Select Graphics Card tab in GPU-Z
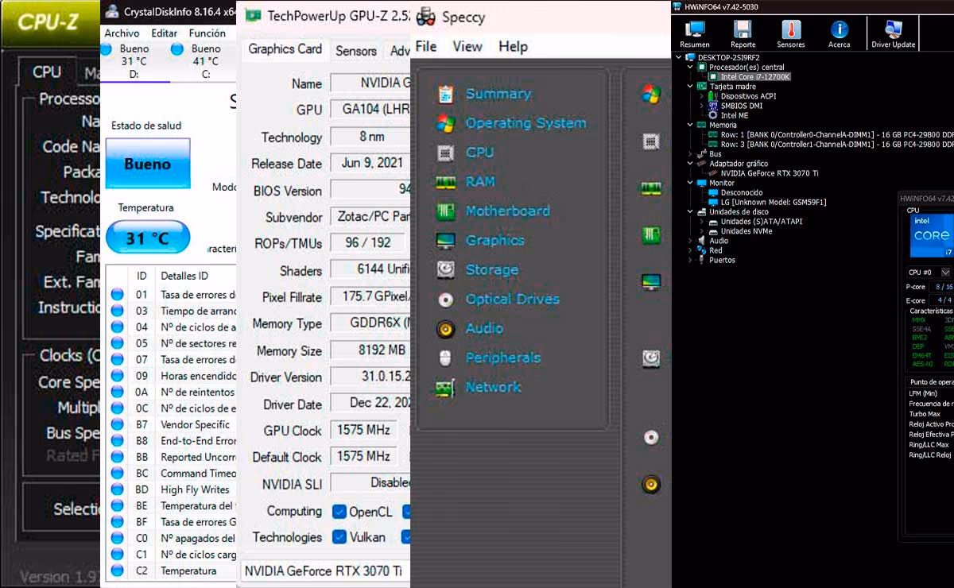This screenshot has width=954, height=588. click(285, 49)
